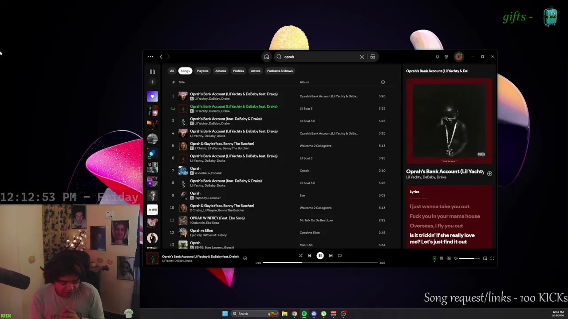Toggle shuffle in the player bar
The width and height of the screenshot is (568, 319).
(x=300, y=256)
